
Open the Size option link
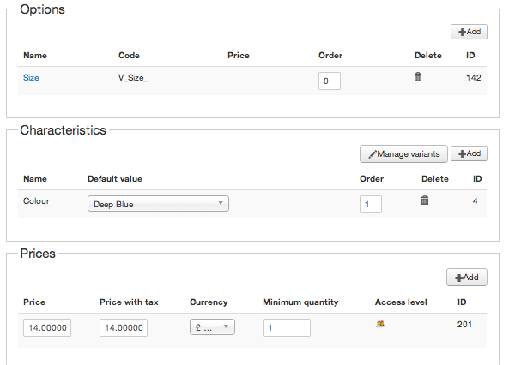click(31, 78)
